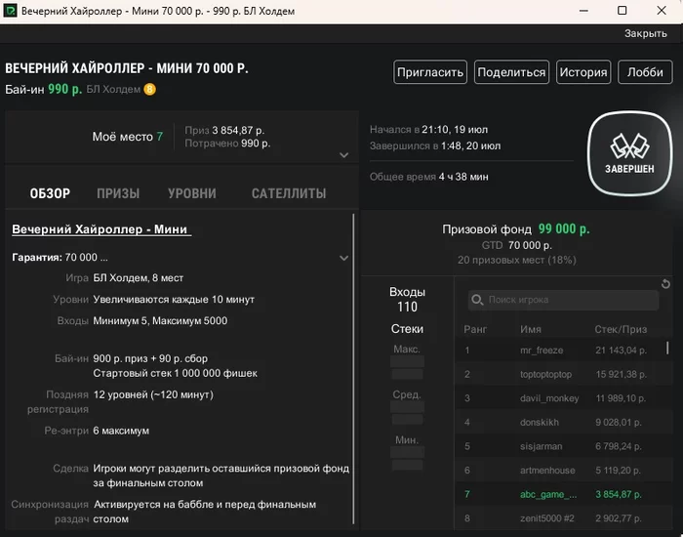
Task: Open the История button
Action: [583, 72]
